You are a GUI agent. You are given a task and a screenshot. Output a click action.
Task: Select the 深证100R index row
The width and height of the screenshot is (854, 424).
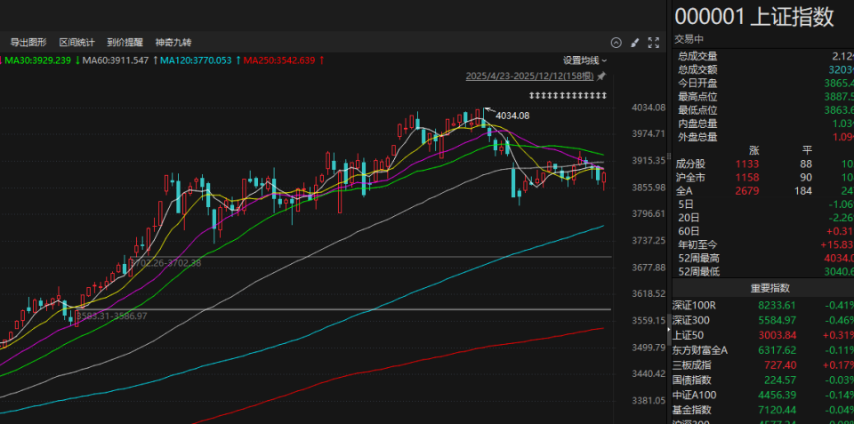click(x=762, y=305)
